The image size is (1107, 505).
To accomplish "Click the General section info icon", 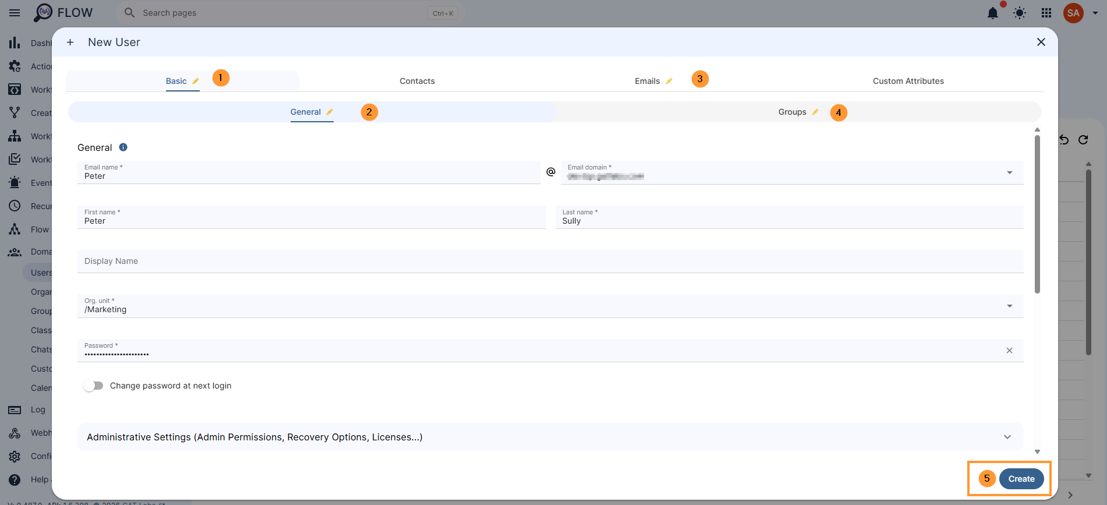I will click(x=123, y=147).
